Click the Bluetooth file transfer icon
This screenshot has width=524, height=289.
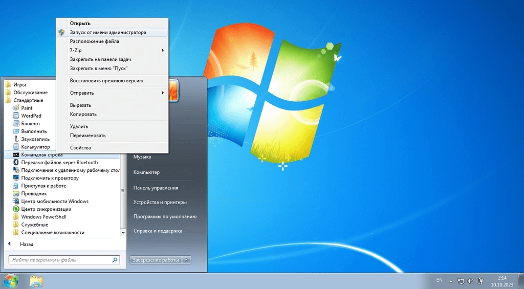[x=16, y=162]
